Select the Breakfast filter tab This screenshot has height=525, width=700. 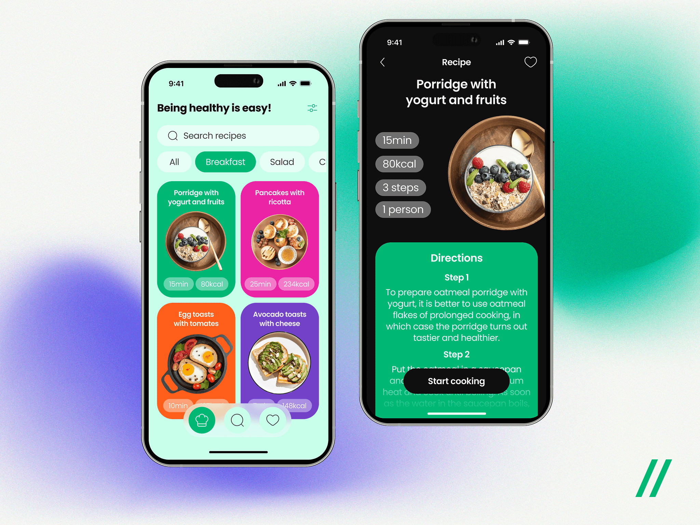coord(223,162)
